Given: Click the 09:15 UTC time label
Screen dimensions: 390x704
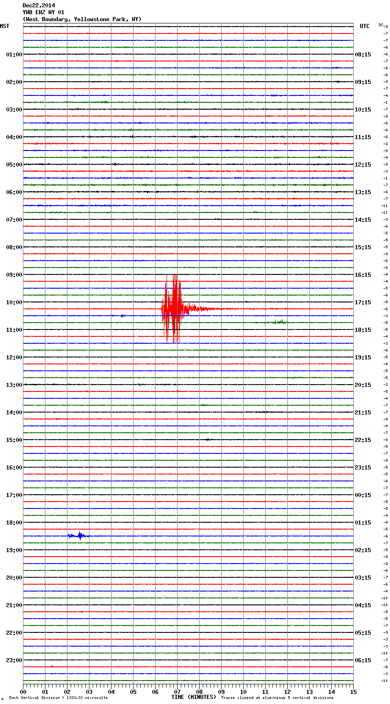Looking at the screenshot, I should point(363,82).
